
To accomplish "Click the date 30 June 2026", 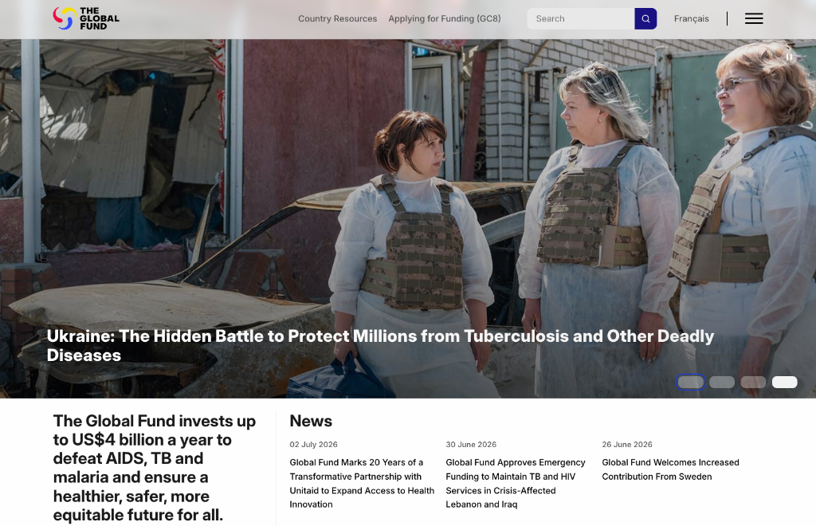I will tap(471, 445).
